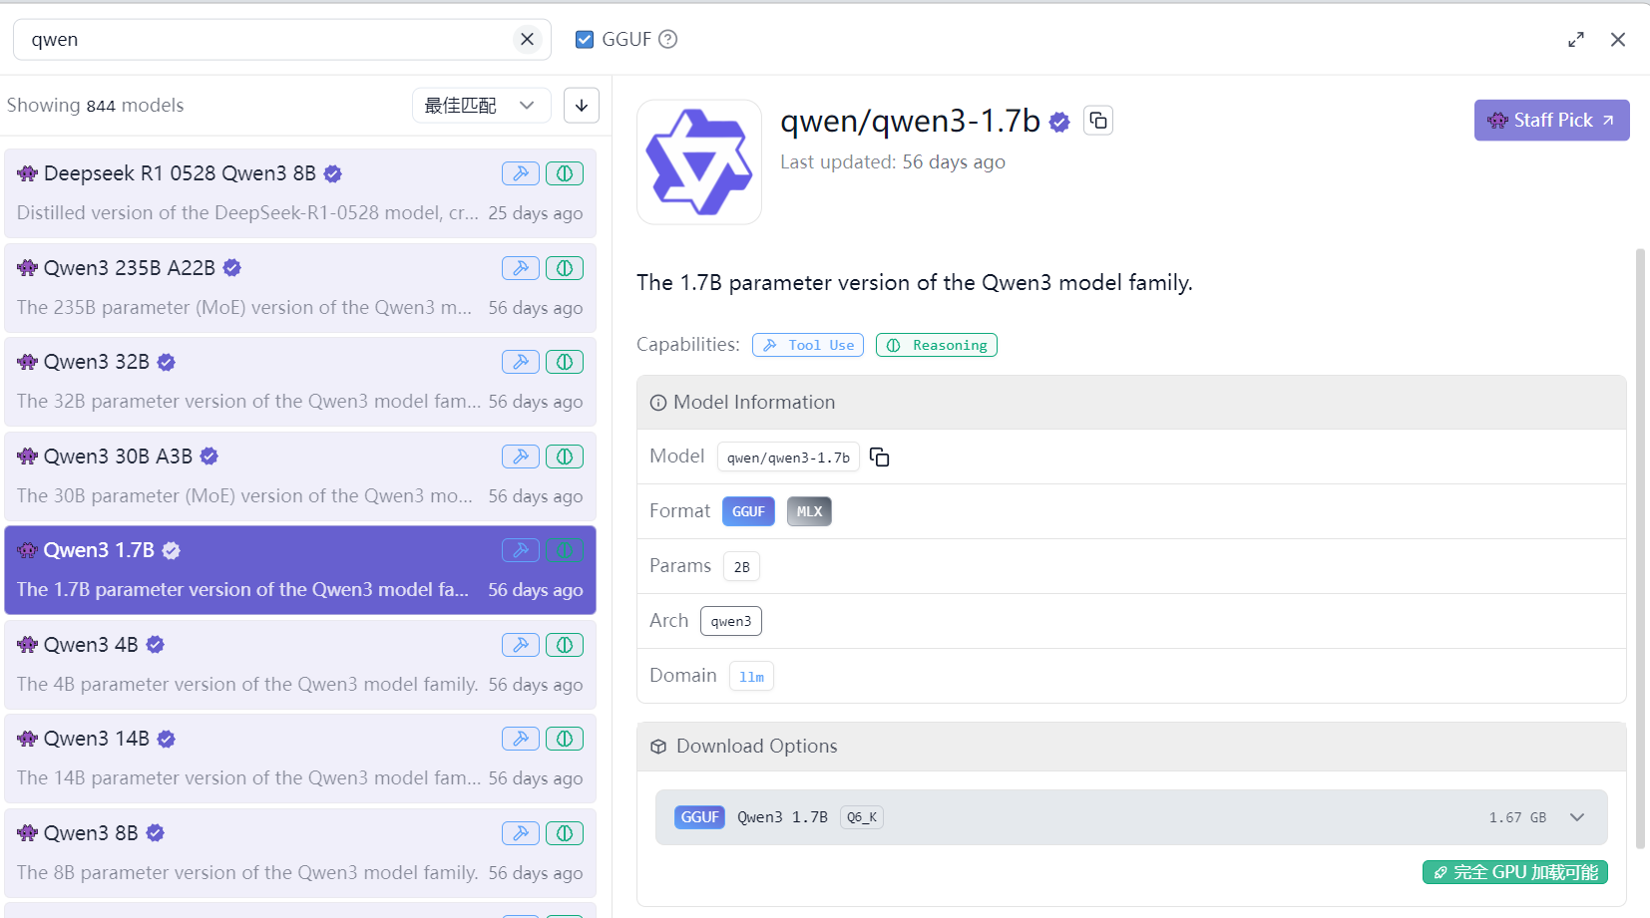Select the Qwen3 235B A22B model

(x=300, y=288)
